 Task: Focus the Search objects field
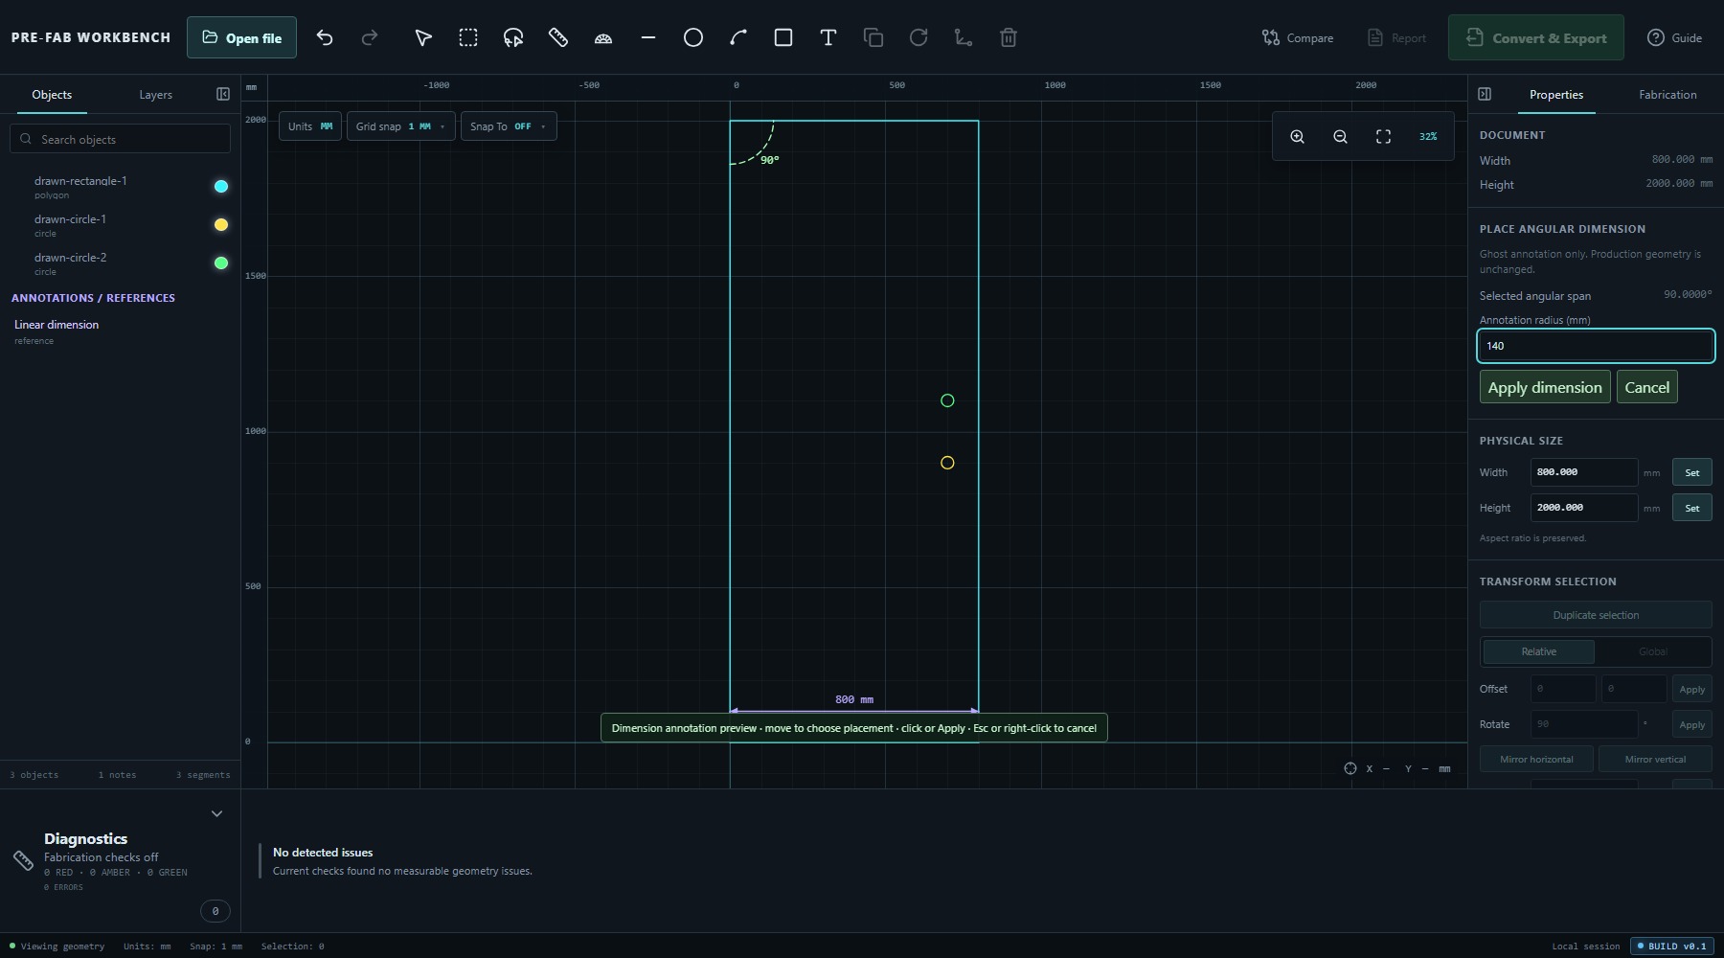click(120, 139)
